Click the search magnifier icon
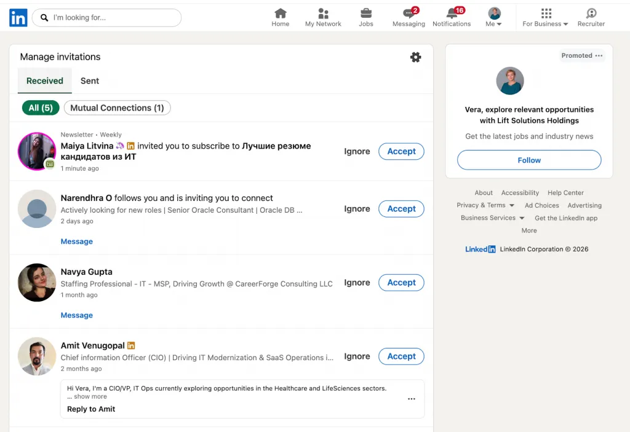Viewport: 630px width, 432px height. pos(44,18)
